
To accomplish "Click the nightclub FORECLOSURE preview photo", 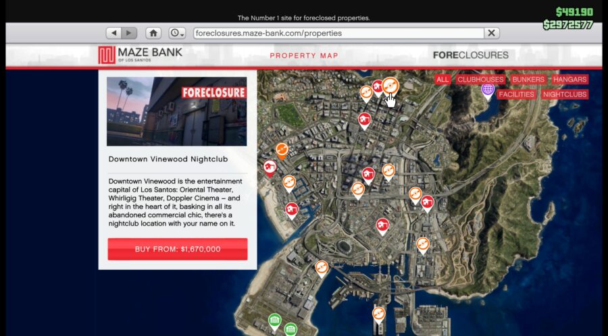I will coord(176,111).
